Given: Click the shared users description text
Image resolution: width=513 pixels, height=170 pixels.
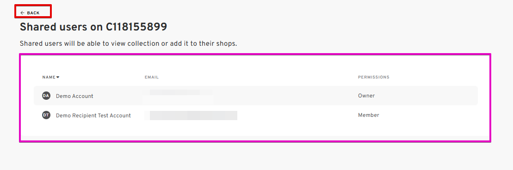Looking at the screenshot, I should [x=128, y=43].
